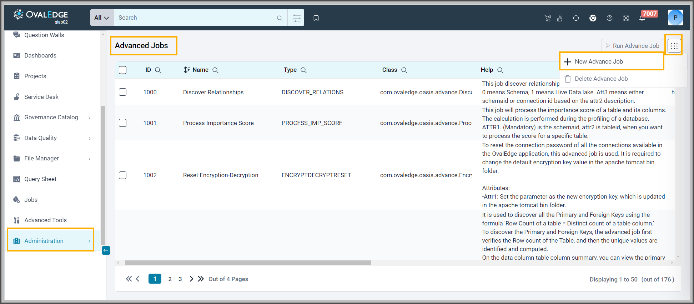Check the box for Discover Relationships row
The image size is (694, 304).
pos(123,92)
